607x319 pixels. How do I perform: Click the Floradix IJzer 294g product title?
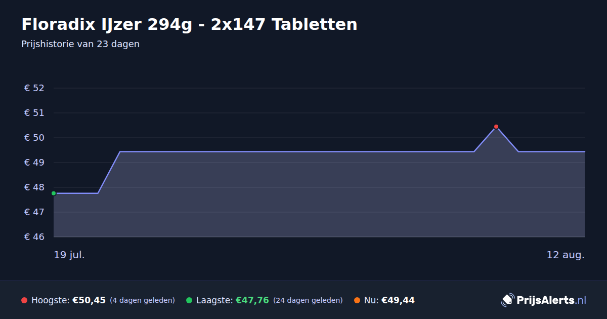coord(189,24)
